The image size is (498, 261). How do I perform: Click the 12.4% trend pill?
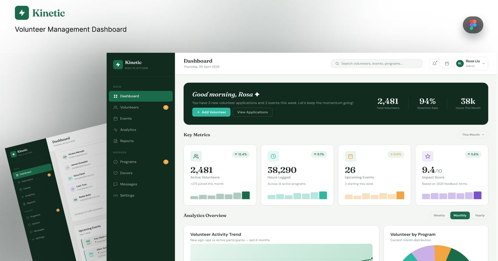[241, 154]
